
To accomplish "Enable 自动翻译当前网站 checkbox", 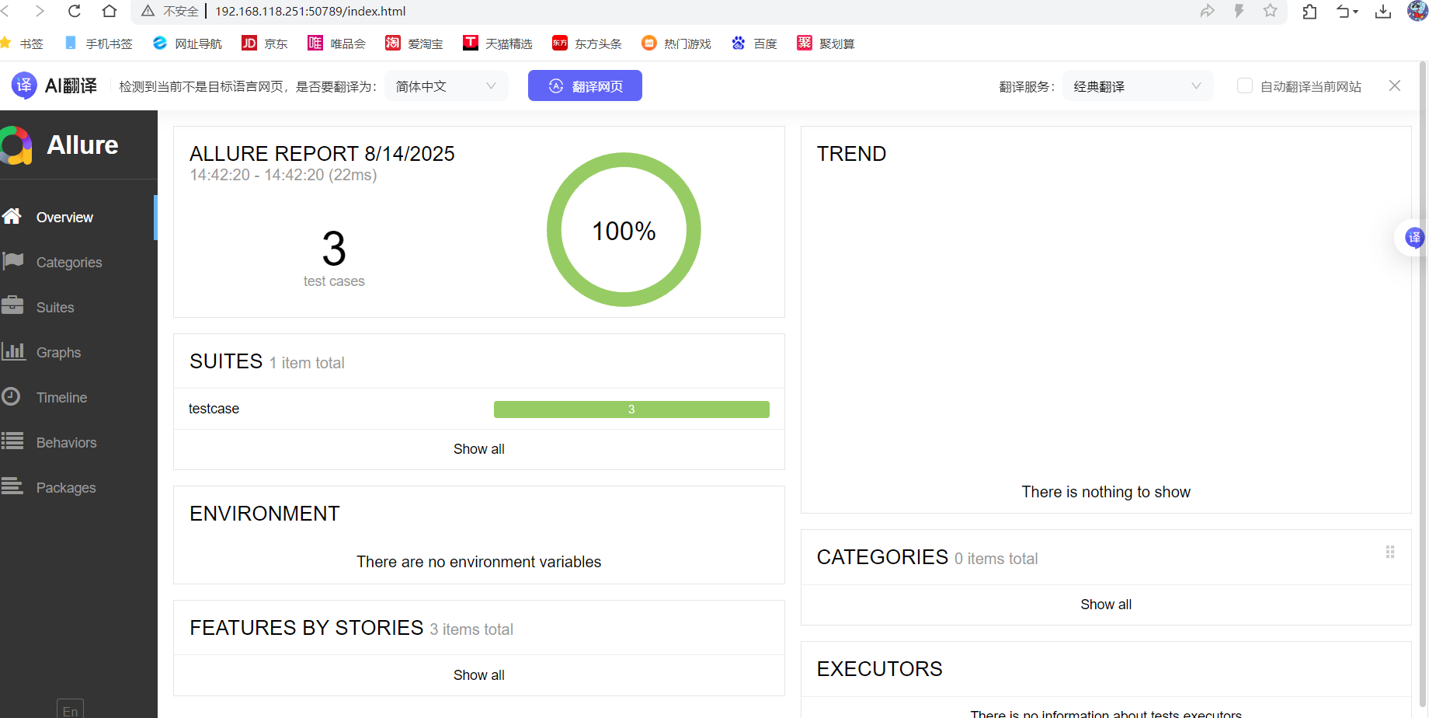I will click(1244, 85).
